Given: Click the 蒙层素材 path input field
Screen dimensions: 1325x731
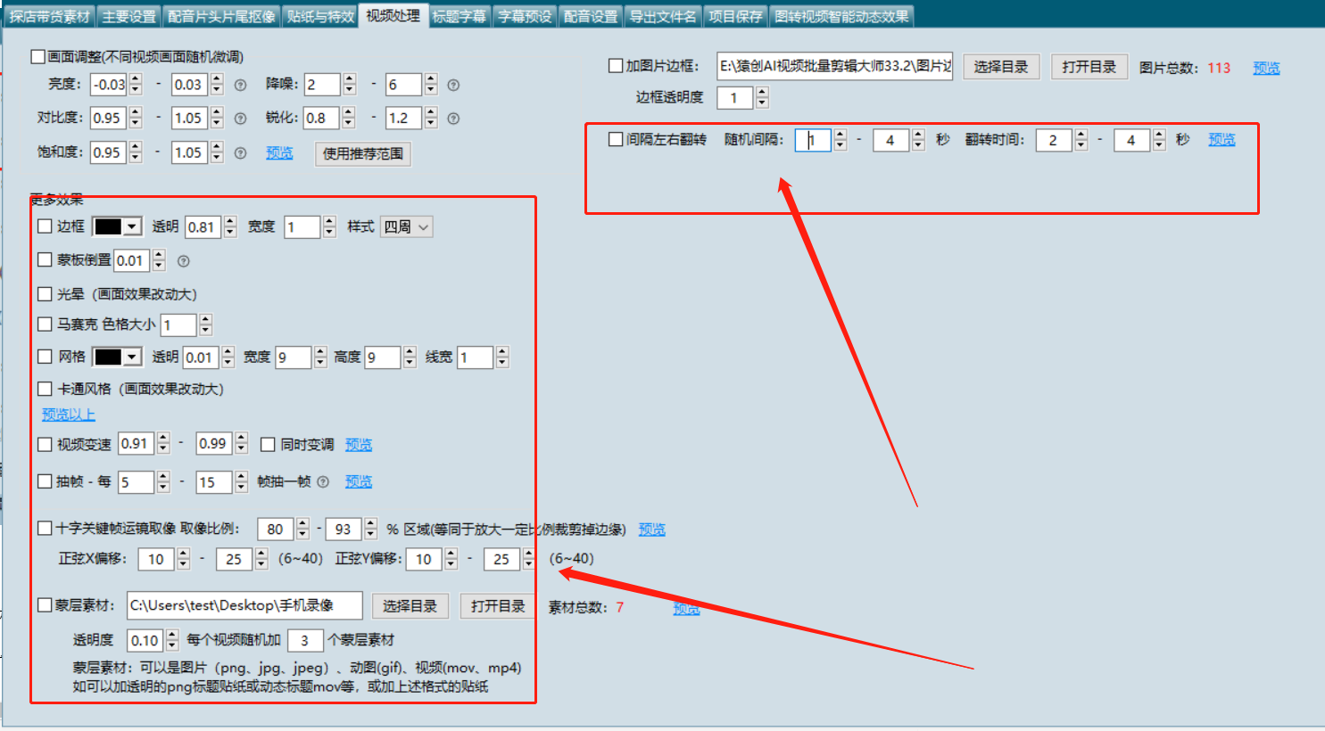Looking at the screenshot, I should (244, 605).
